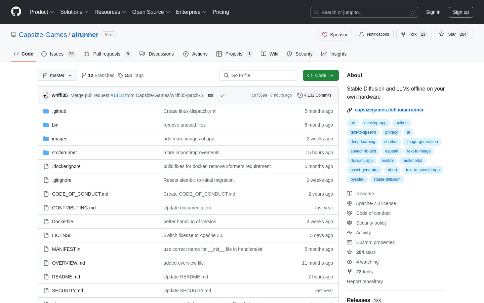Expand commit message ellipsis button
This screenshot has width=484, height=303.
(210, 95)
